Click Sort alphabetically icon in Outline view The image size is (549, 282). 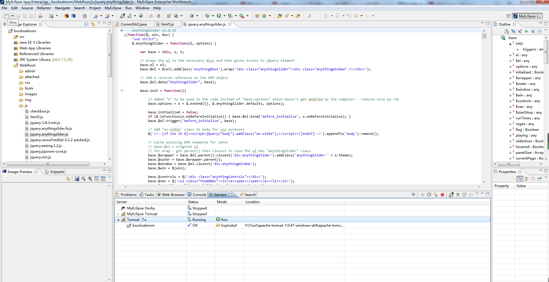[507, 31]
